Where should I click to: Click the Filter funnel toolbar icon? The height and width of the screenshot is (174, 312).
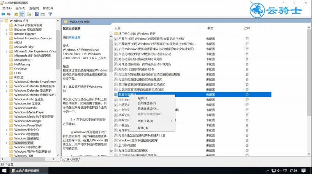(50, 14)
